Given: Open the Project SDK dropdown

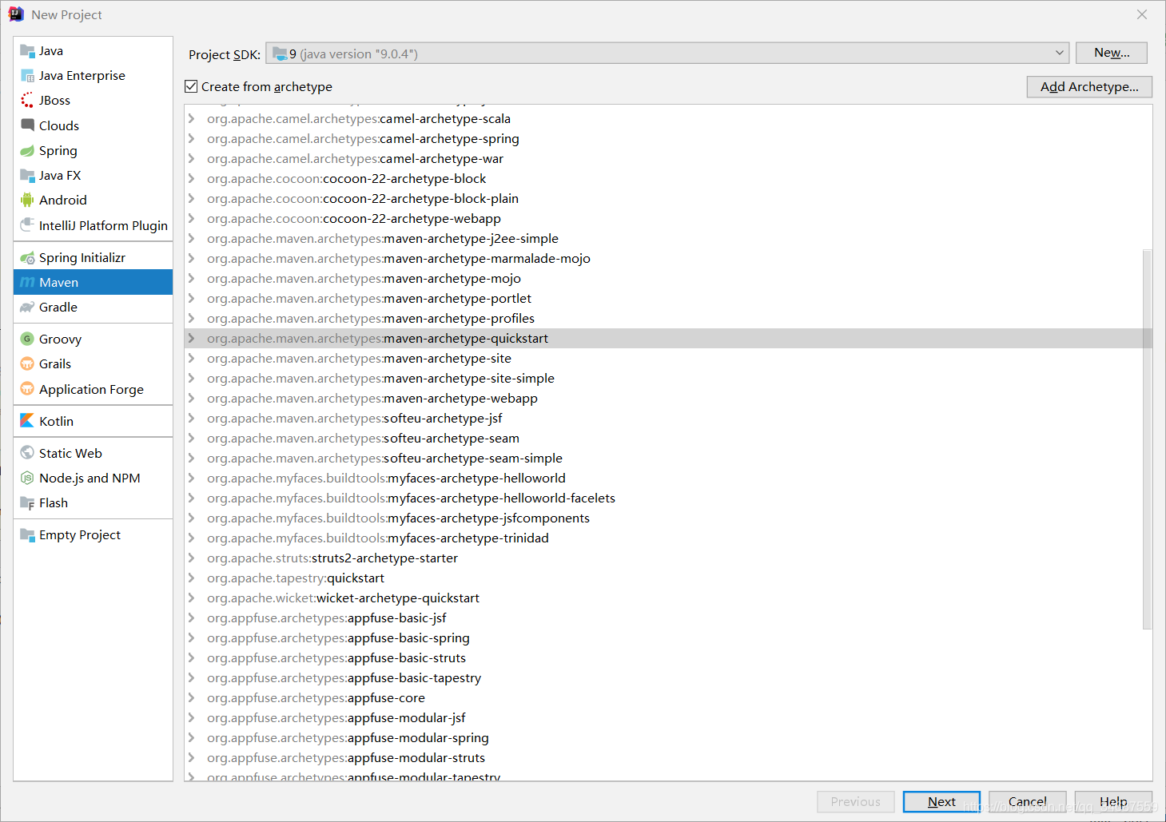Looking at the screenshot, I should 1060,54.
